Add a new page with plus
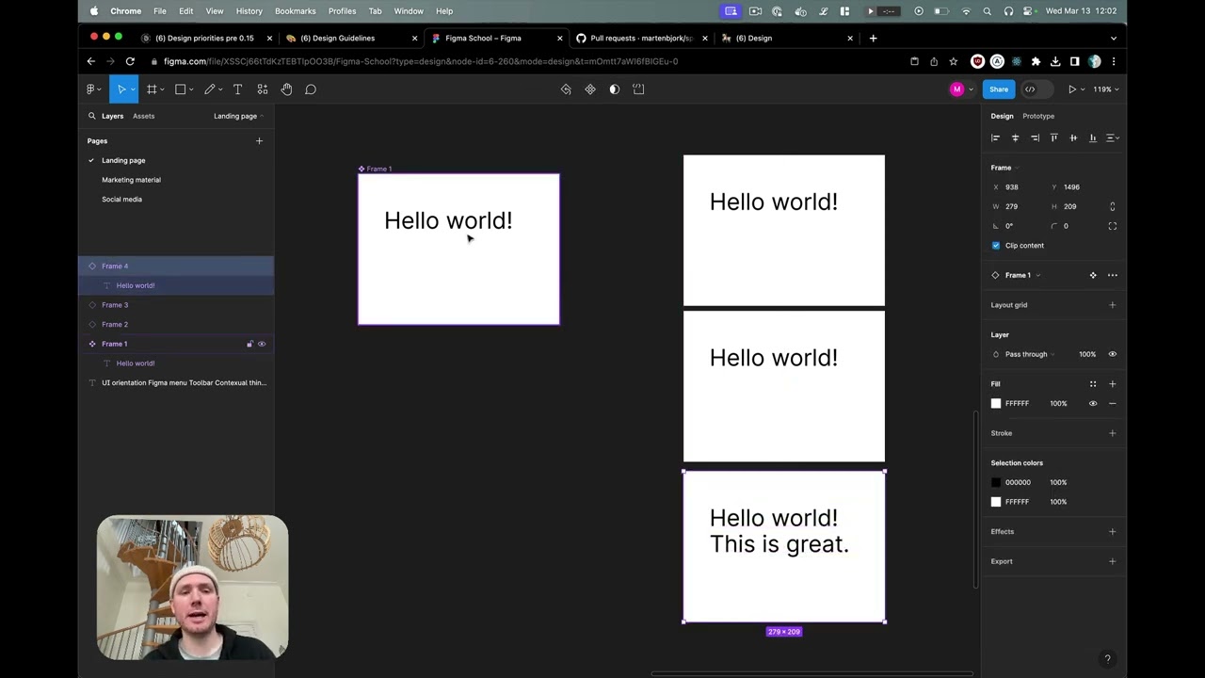This screenshot has height=678, width=1205. coord(259,141)
